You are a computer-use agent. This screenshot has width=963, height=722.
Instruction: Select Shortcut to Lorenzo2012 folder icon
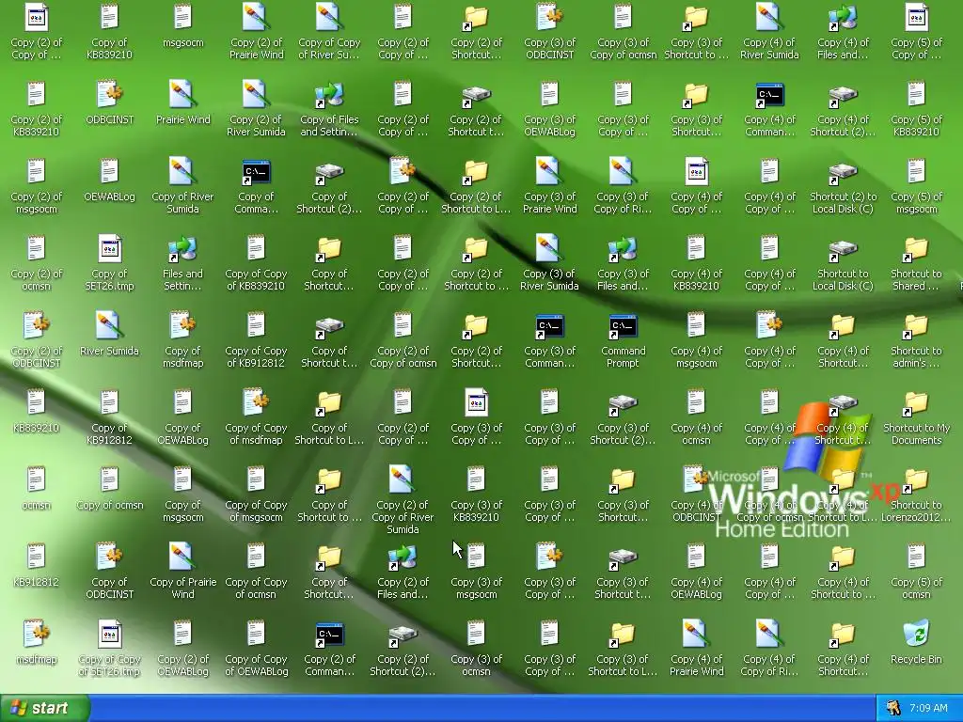point(916,480)
